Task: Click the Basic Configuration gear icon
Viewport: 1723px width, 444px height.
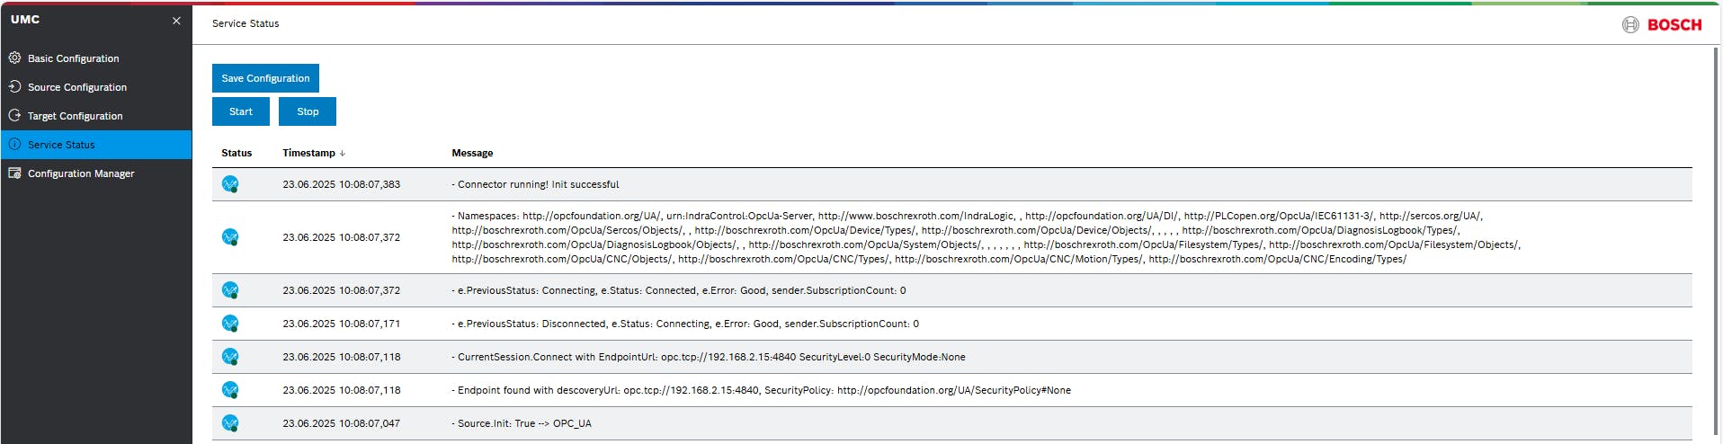Action: tap(14, 58)
